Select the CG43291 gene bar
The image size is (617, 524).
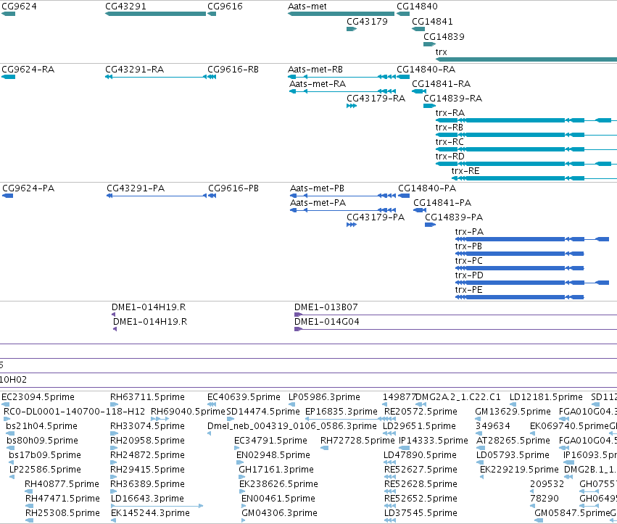155,14
